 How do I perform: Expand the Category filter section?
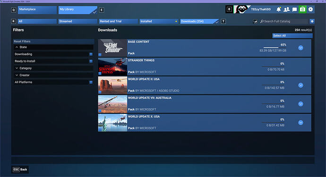click(54, 68)
